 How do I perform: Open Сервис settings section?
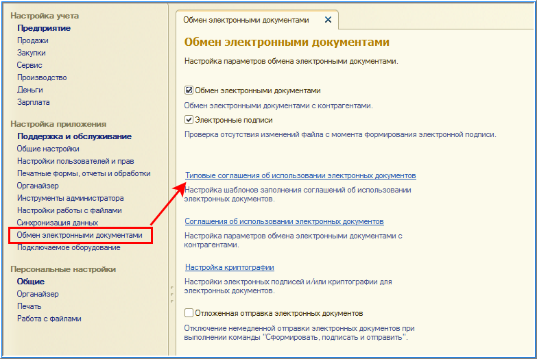click(x=29, y=65)
